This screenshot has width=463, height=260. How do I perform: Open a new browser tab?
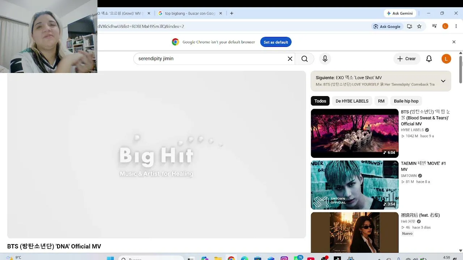231,13
